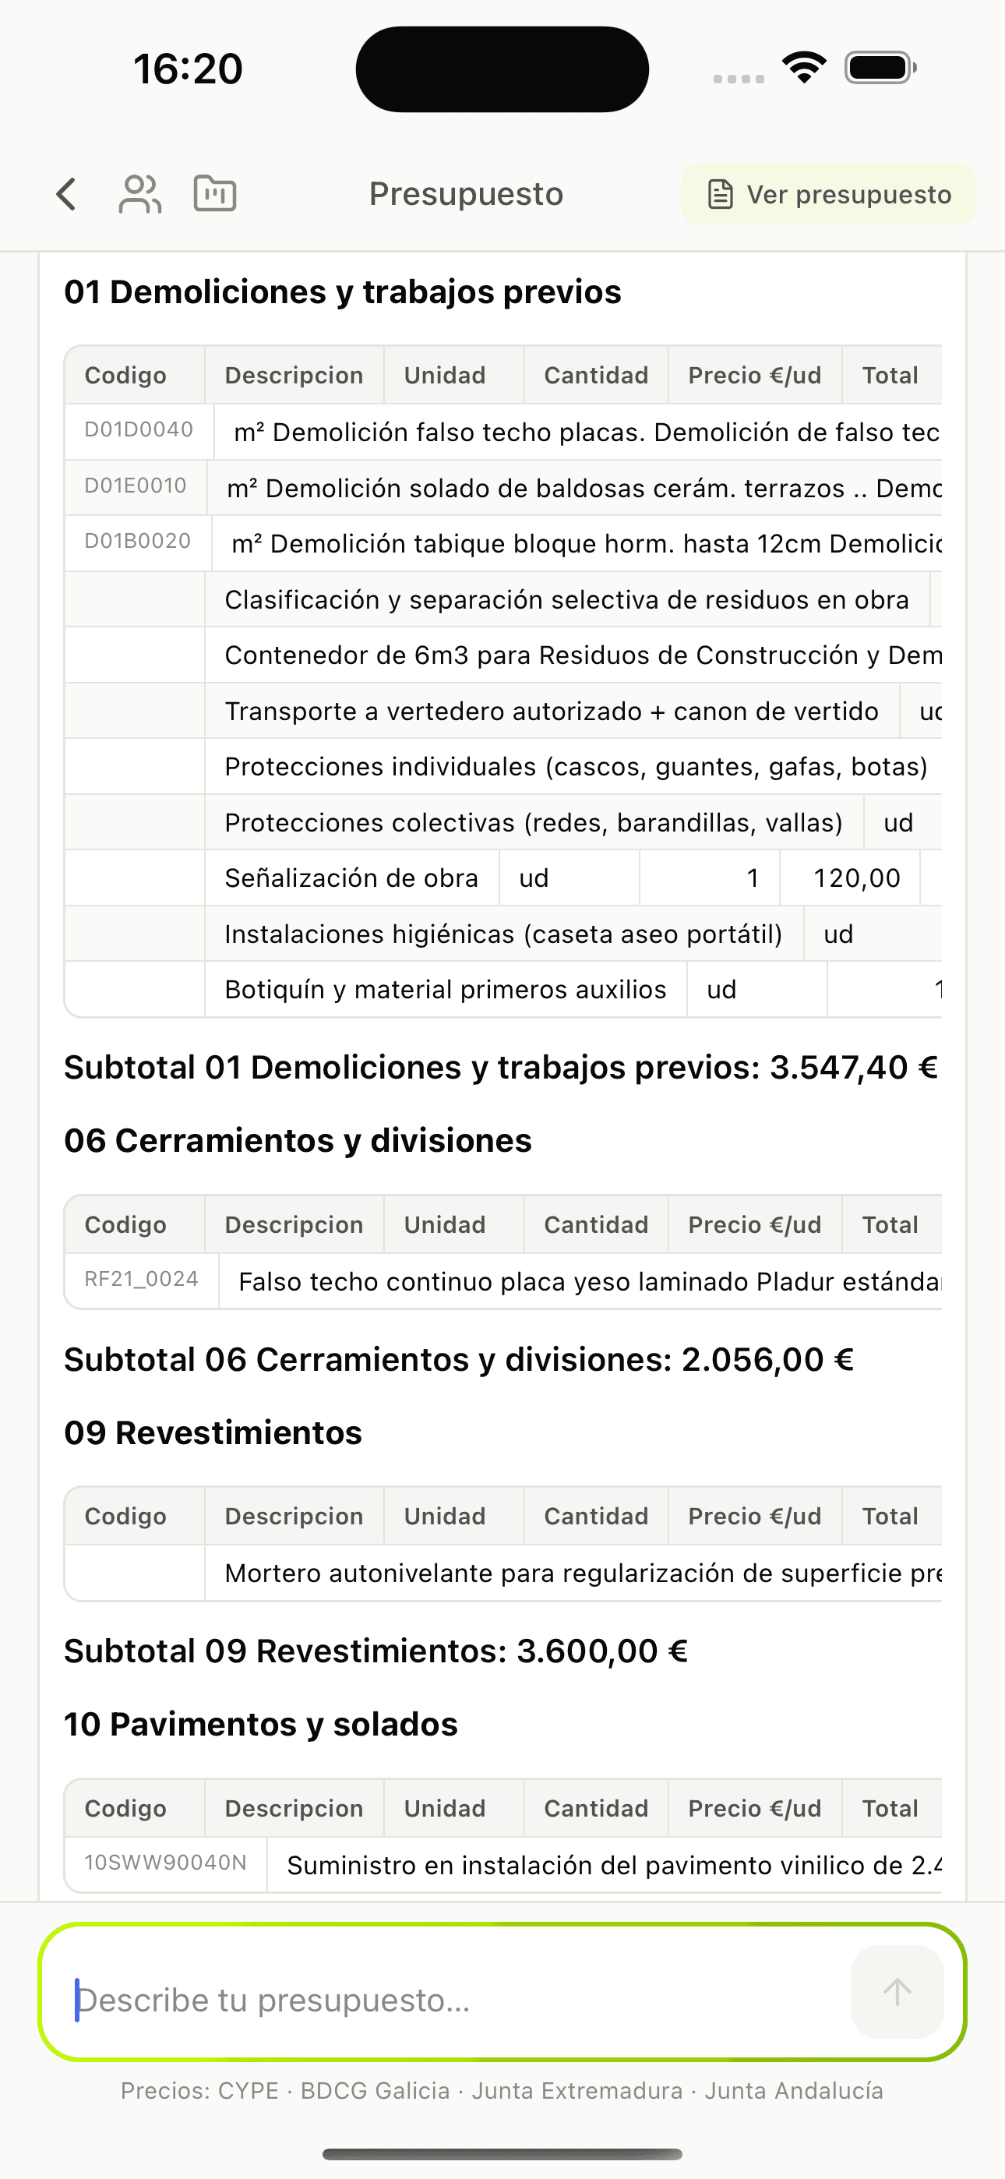The image size is (1005, 2179).
Task: Tap the 'ud' cell of Señalización de obra
Action: pyautogui.click(x=569, y=878)
